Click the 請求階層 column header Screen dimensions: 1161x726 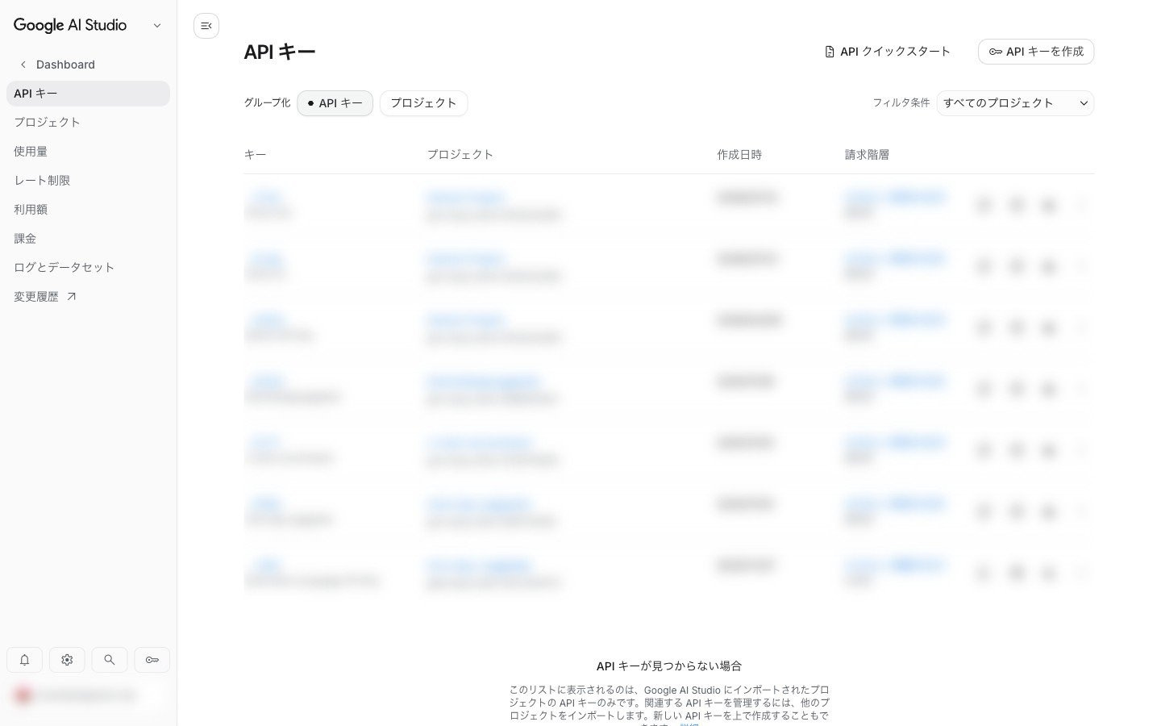click(867, 155)
